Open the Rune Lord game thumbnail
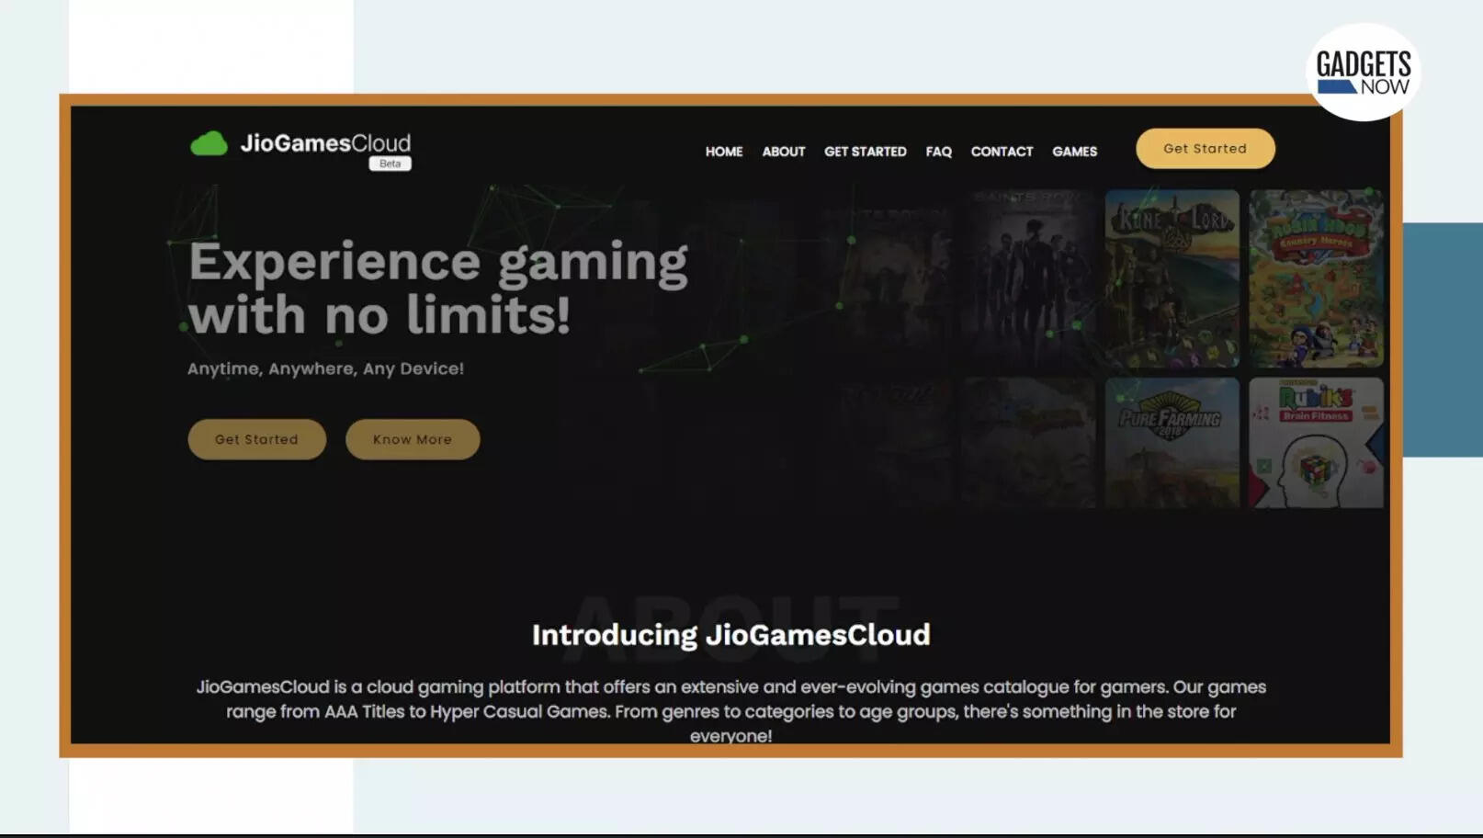Screen dimensions: 1483x838 (1172, 277)
